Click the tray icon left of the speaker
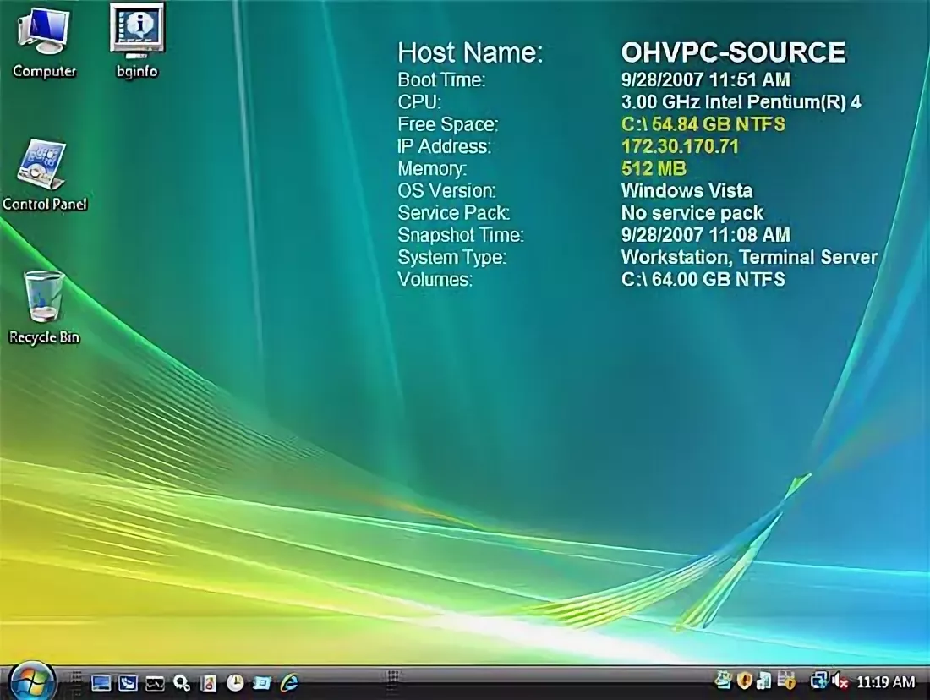 tap(818, 681)
